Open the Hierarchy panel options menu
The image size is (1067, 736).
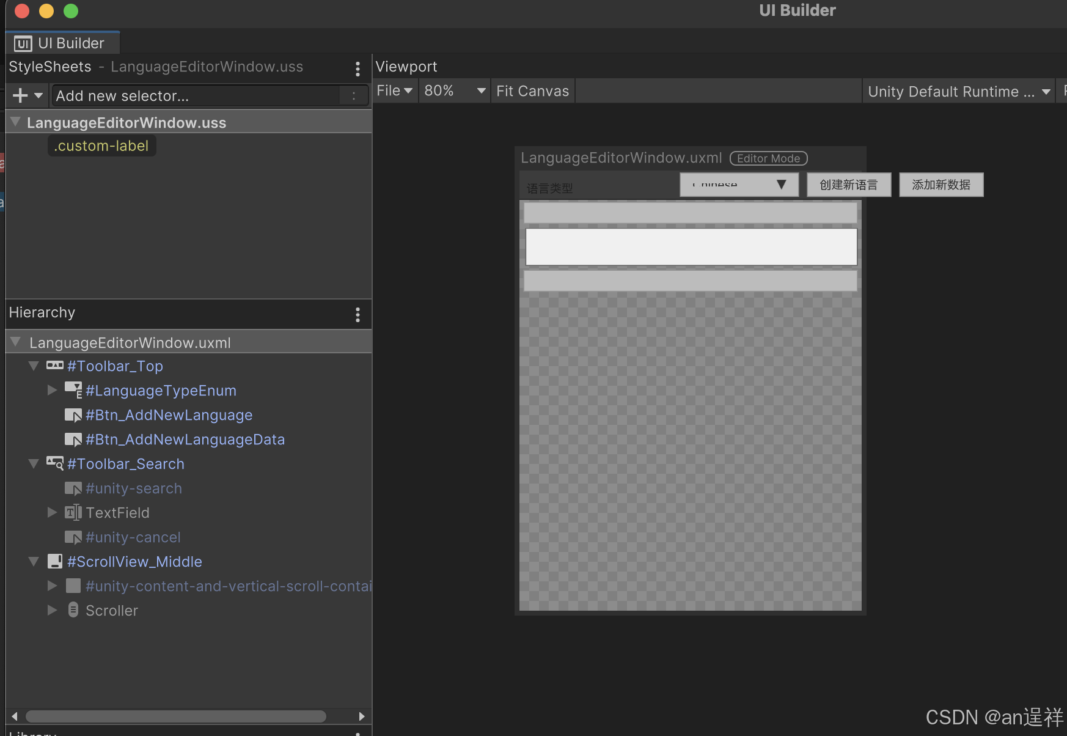(x=358, y=314)
